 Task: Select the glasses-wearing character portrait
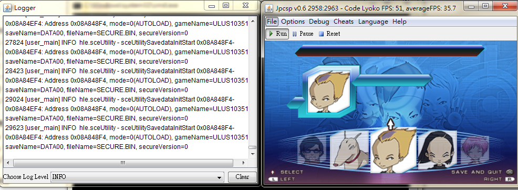click(312, 150)
